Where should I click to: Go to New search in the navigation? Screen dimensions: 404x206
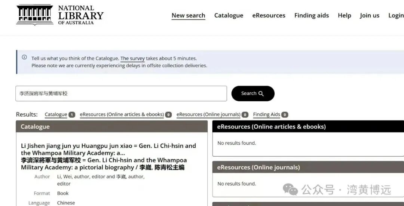188,15
